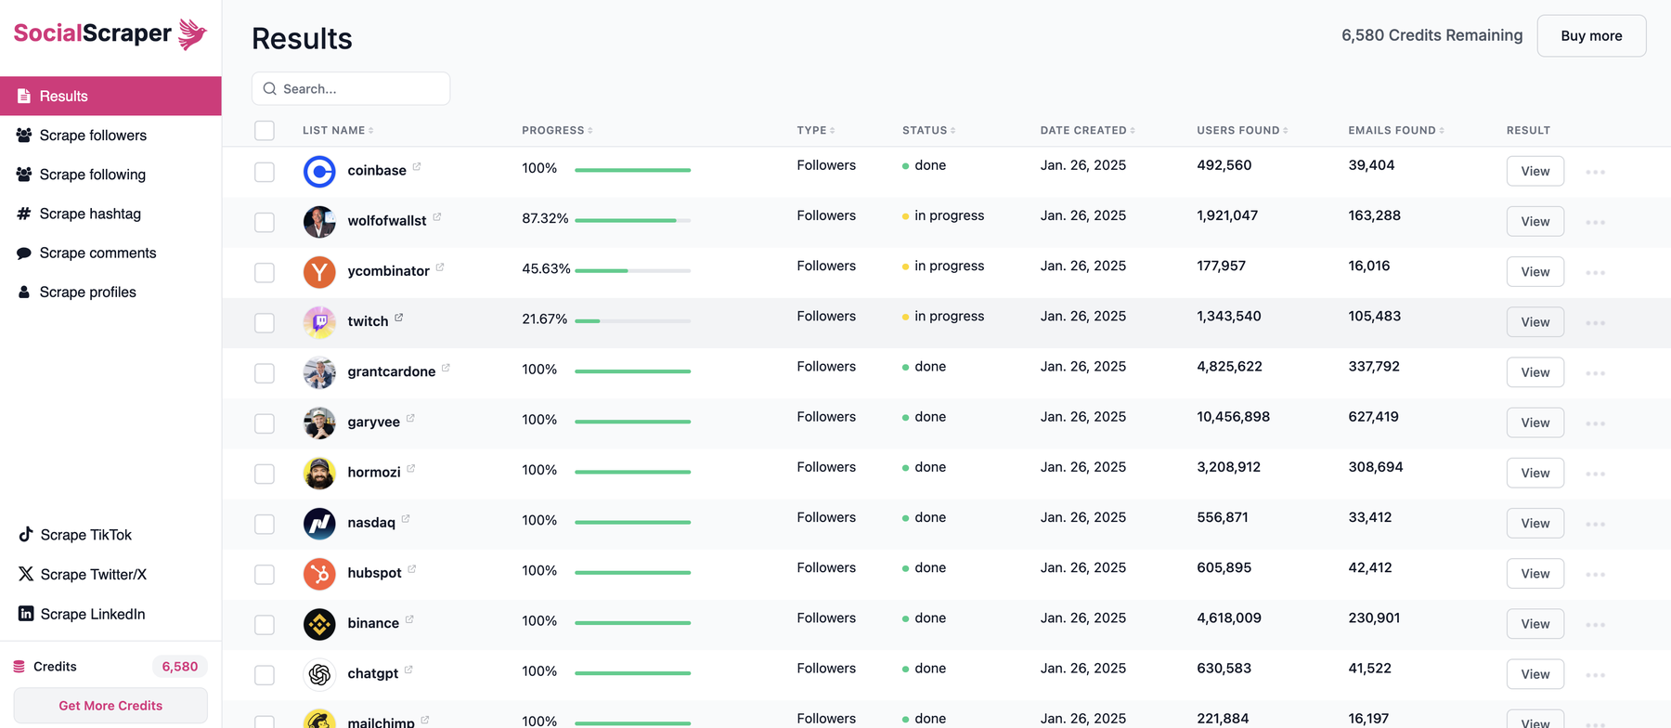Image resolution: width=1671 pixels, height=728 pixels.
Task: Click the Buy more button
Action: point(1591,35)
